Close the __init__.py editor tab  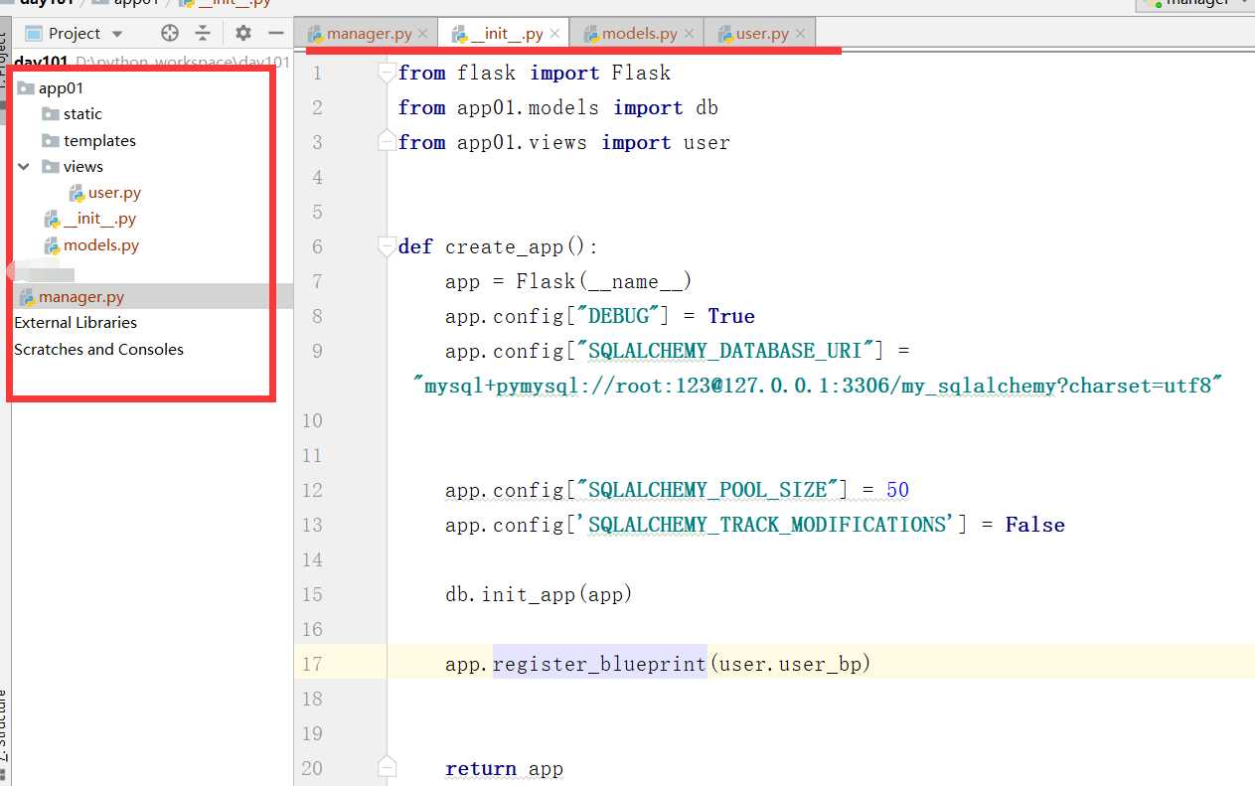tap(554, 34)
